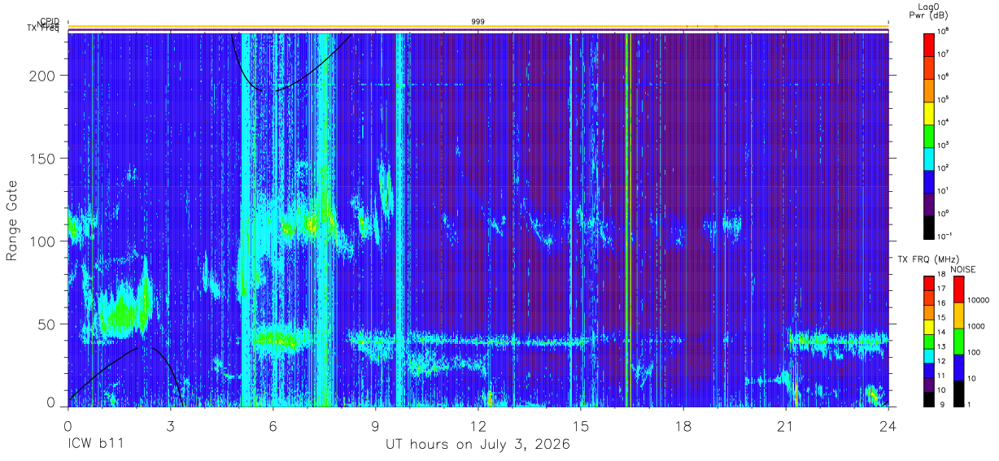Click the red top segment of the NOISE colorbar
Screen dimensions: 999x461
point(958,289)
